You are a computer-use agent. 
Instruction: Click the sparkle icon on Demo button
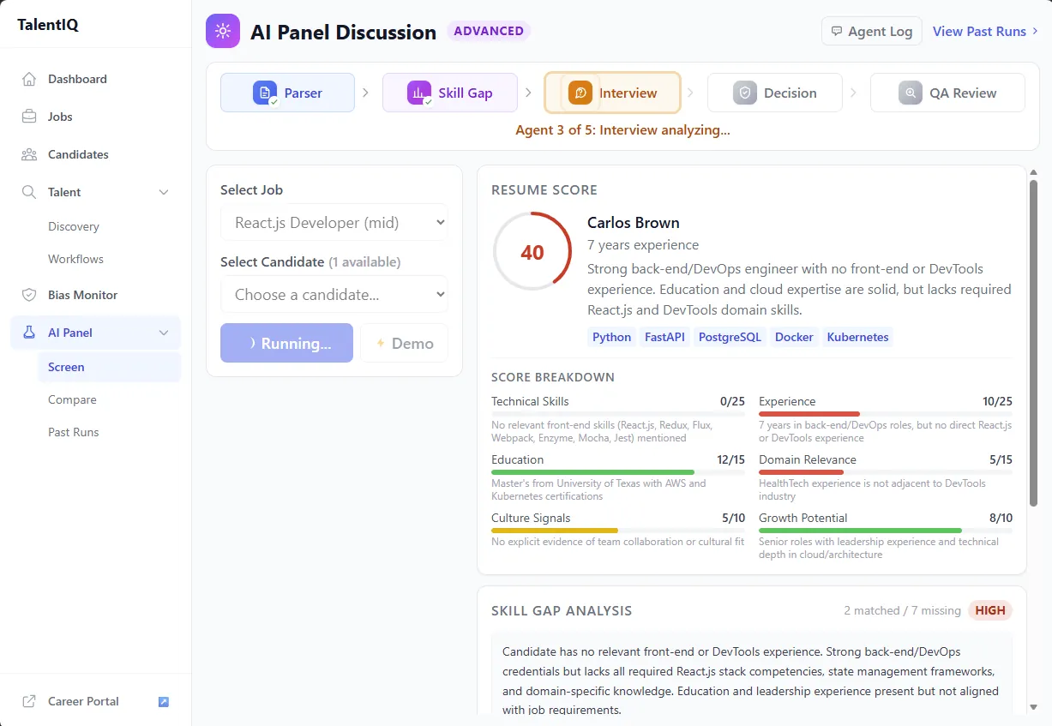381,343
